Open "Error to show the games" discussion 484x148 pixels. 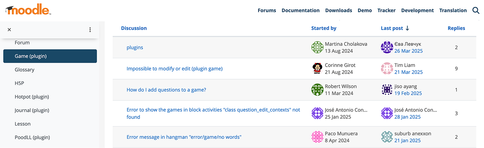pos(213,113)
